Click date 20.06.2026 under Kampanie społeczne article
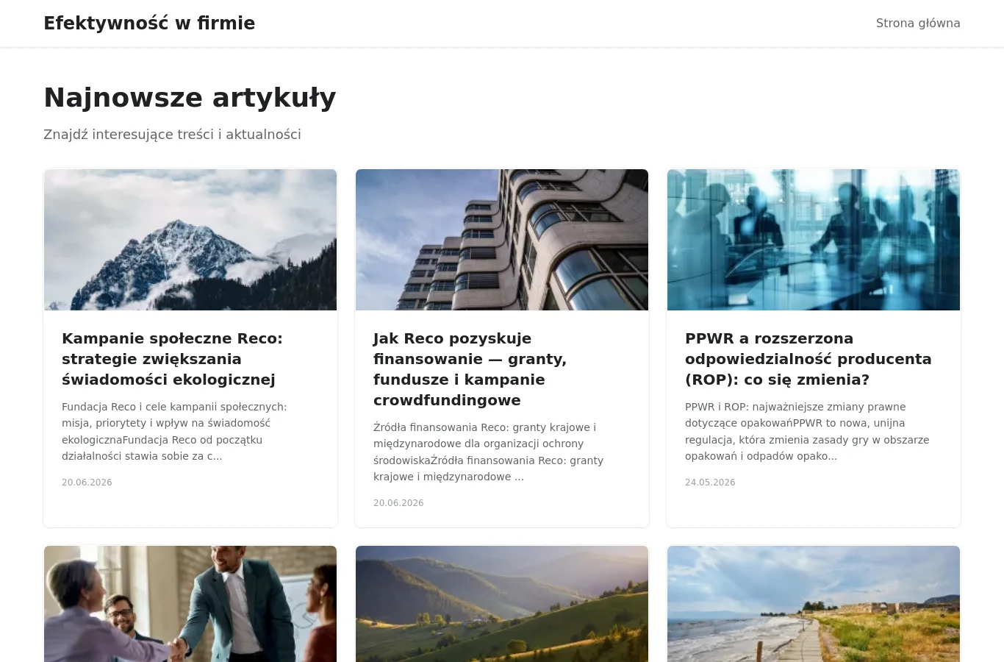Screen dimensions: 1004x662 pos(87,483)
